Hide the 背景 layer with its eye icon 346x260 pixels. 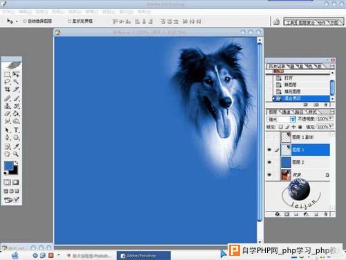click(269, 175)
